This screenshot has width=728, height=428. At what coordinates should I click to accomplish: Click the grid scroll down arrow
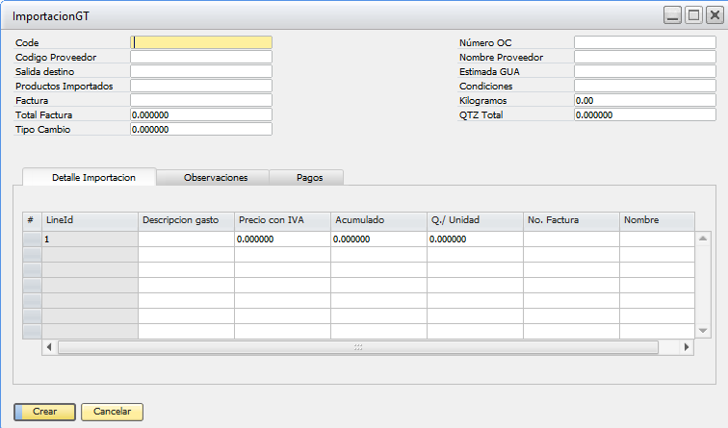(x=703, y=330)
